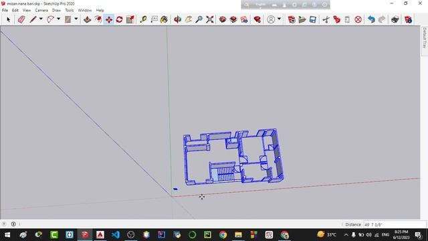Open the File menu
This screenshot has width=428, height=241.
click(x=5, y=10)
